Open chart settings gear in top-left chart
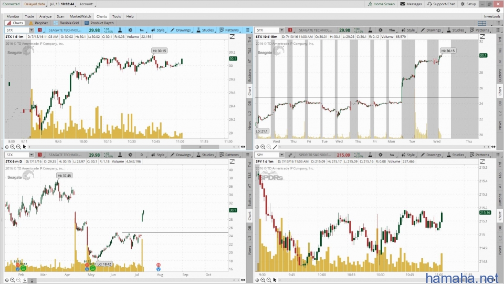The width and height of the screenshot is (504, 284). click(130, 31)
